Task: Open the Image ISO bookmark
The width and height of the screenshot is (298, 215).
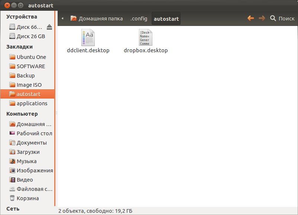Action: 27,85
